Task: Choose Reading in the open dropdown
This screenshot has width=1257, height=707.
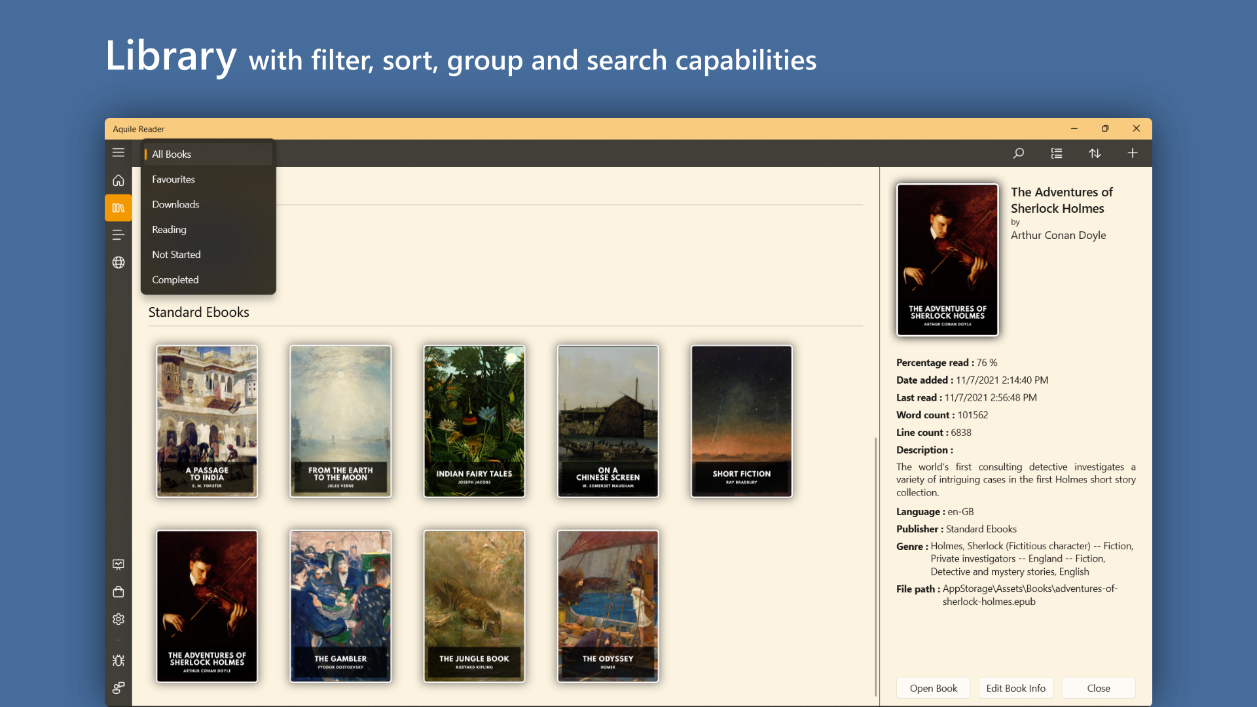Action: click(x=168, y=229)
